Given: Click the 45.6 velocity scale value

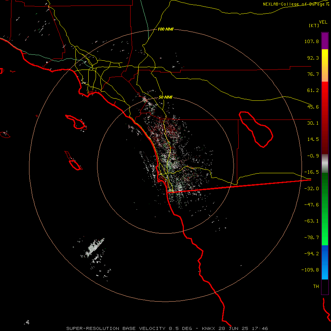Looking at the screenshot, I should [313, 107].
